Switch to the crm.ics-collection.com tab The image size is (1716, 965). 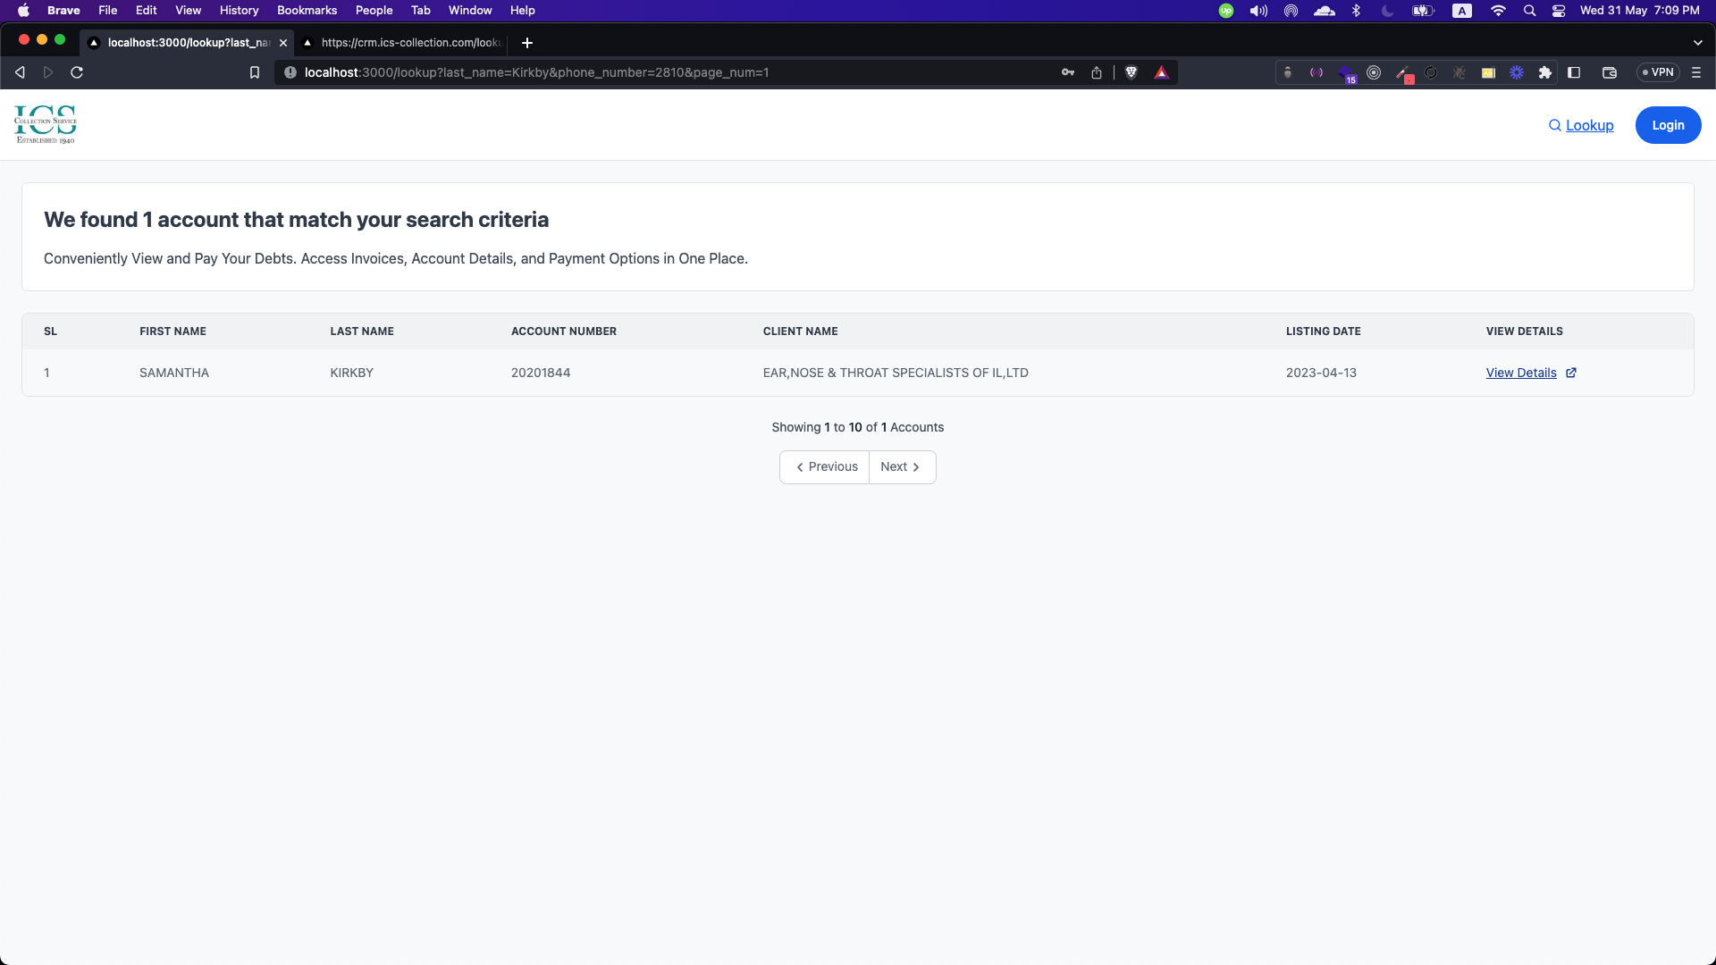pyautogui.click(x=407, y=43)
